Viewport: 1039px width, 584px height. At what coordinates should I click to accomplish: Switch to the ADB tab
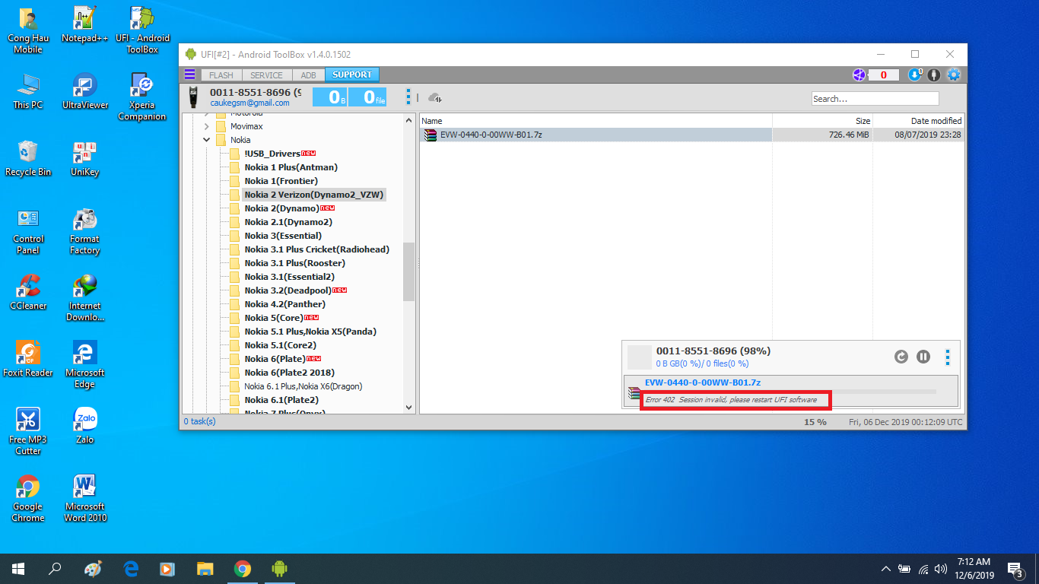(308, 75)
